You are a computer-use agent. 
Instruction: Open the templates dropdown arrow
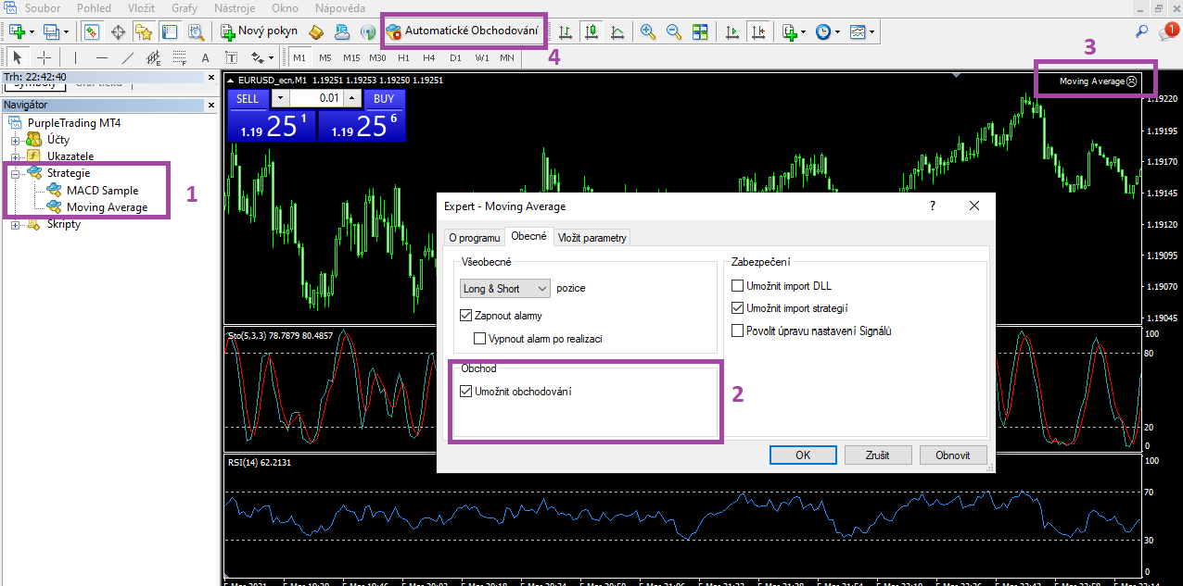point(871,31)
